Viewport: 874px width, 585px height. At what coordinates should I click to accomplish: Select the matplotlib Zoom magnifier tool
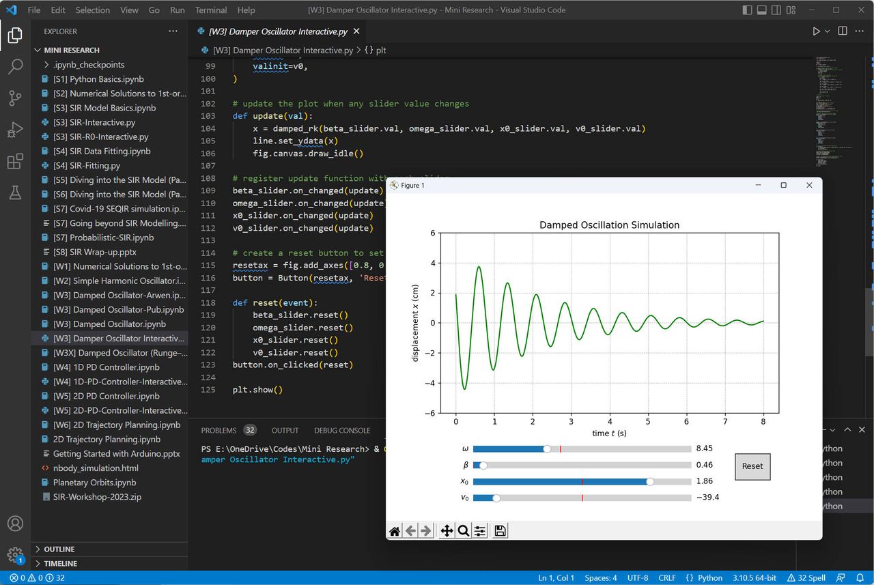[463, 531]
